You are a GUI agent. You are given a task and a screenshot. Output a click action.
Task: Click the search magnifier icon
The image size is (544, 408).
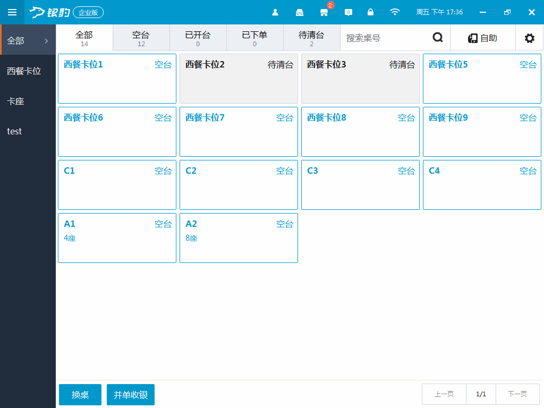click(x=438, y=38)
